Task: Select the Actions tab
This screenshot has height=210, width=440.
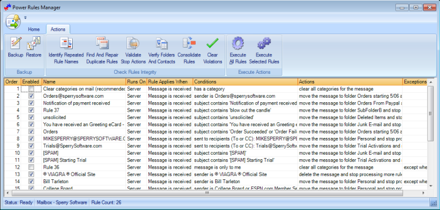Action: coord(58,29)
